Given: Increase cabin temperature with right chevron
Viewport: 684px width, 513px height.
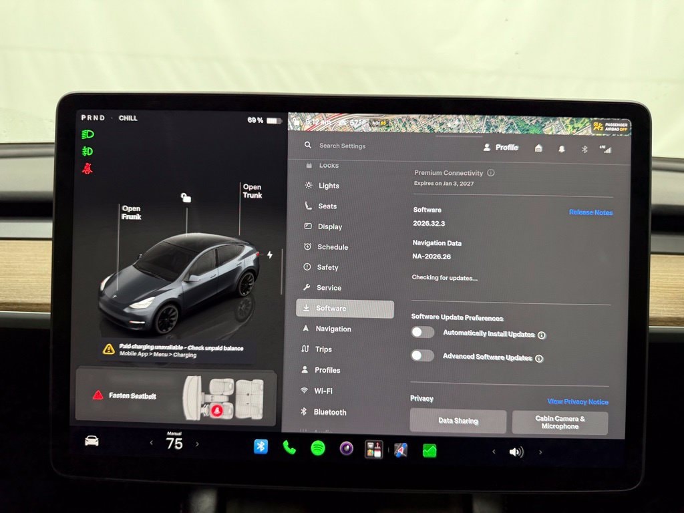Looking at the screenshot, I should point(197,444).
